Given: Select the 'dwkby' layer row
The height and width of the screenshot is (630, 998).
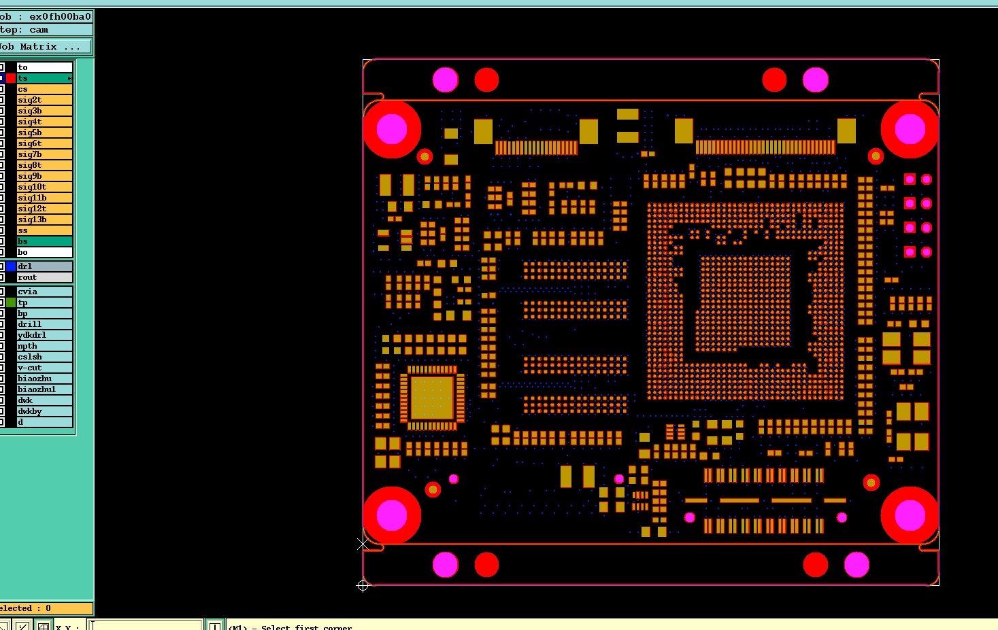Looking at the screenshot, I should 45,411.
